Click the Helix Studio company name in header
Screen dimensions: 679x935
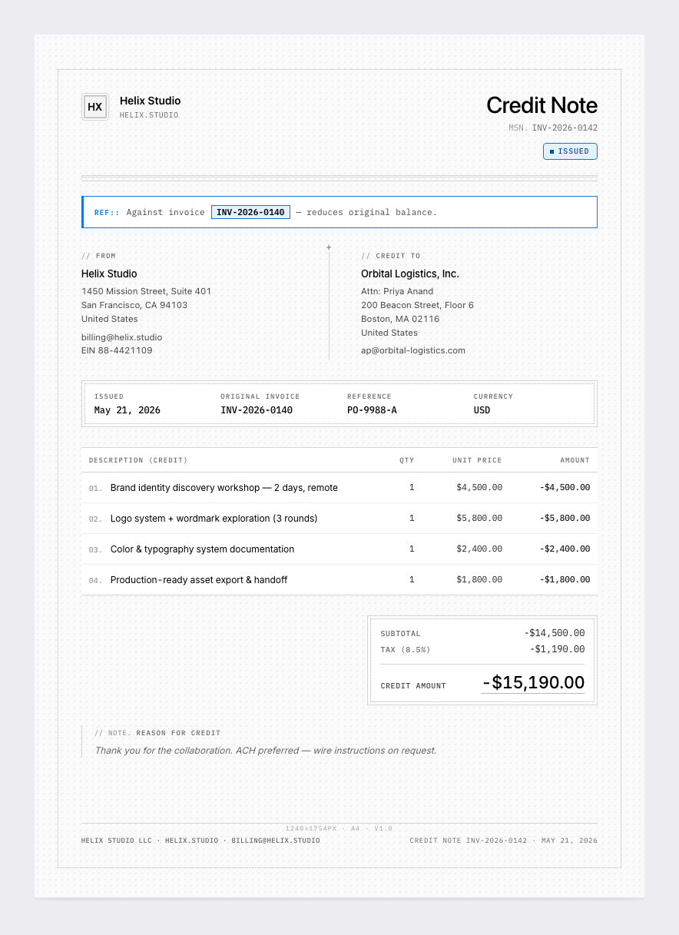click(151, 101)
